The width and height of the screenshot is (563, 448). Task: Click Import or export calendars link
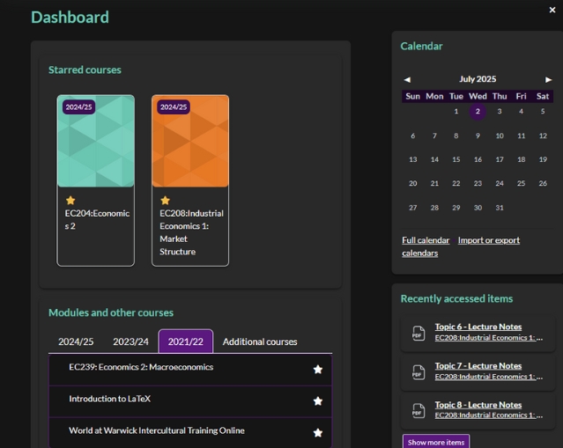point(488,240)
